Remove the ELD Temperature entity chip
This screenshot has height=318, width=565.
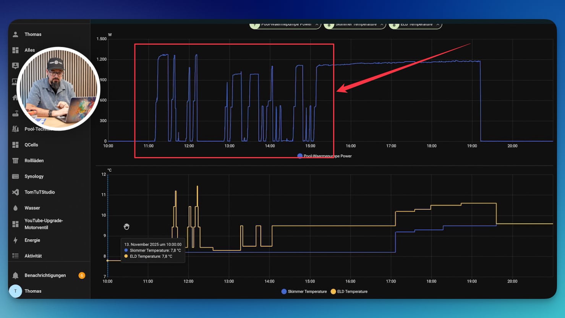[438, 24]
